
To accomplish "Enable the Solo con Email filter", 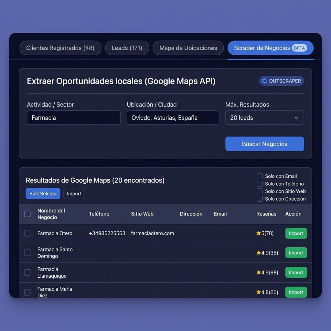I will pos(260,176).
